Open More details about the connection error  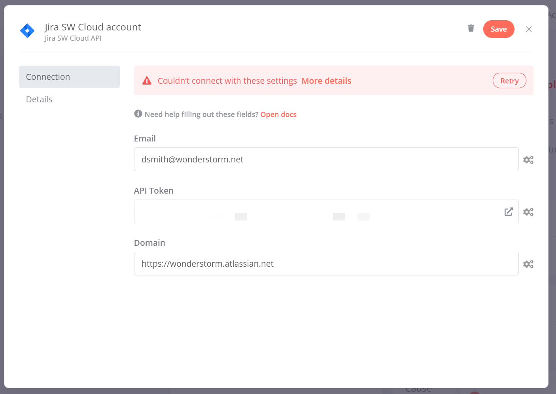click(x=326, y=81)
